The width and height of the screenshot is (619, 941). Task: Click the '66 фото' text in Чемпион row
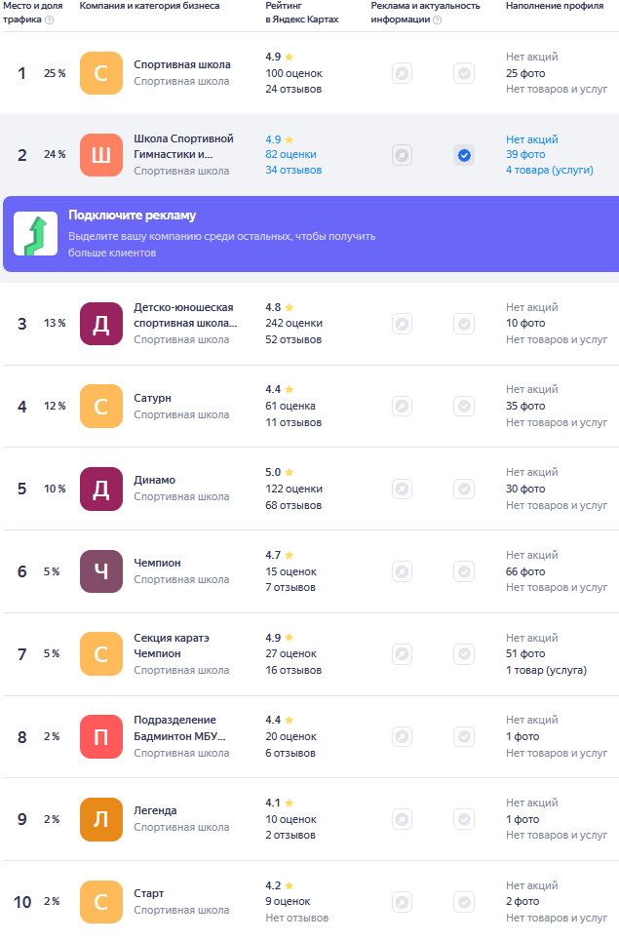(x=525, y=571)
